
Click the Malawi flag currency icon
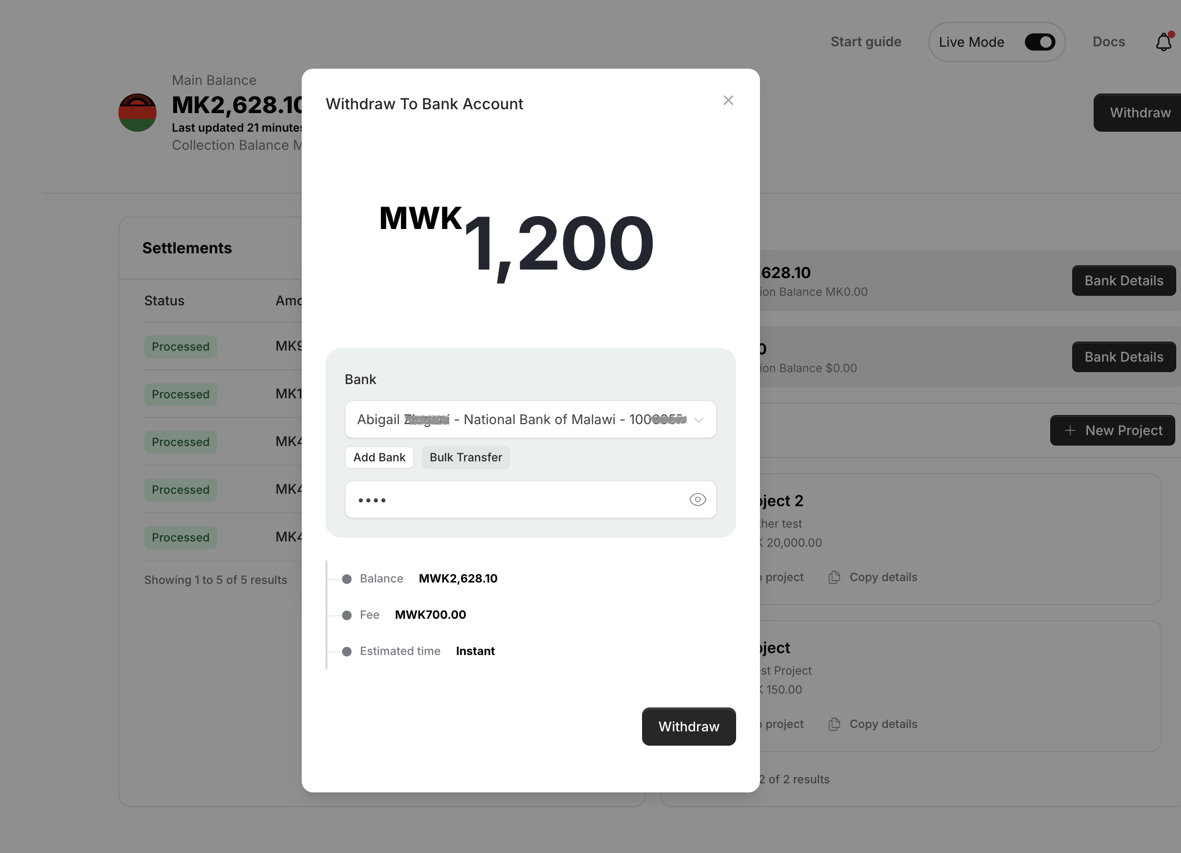click(137, 113)
